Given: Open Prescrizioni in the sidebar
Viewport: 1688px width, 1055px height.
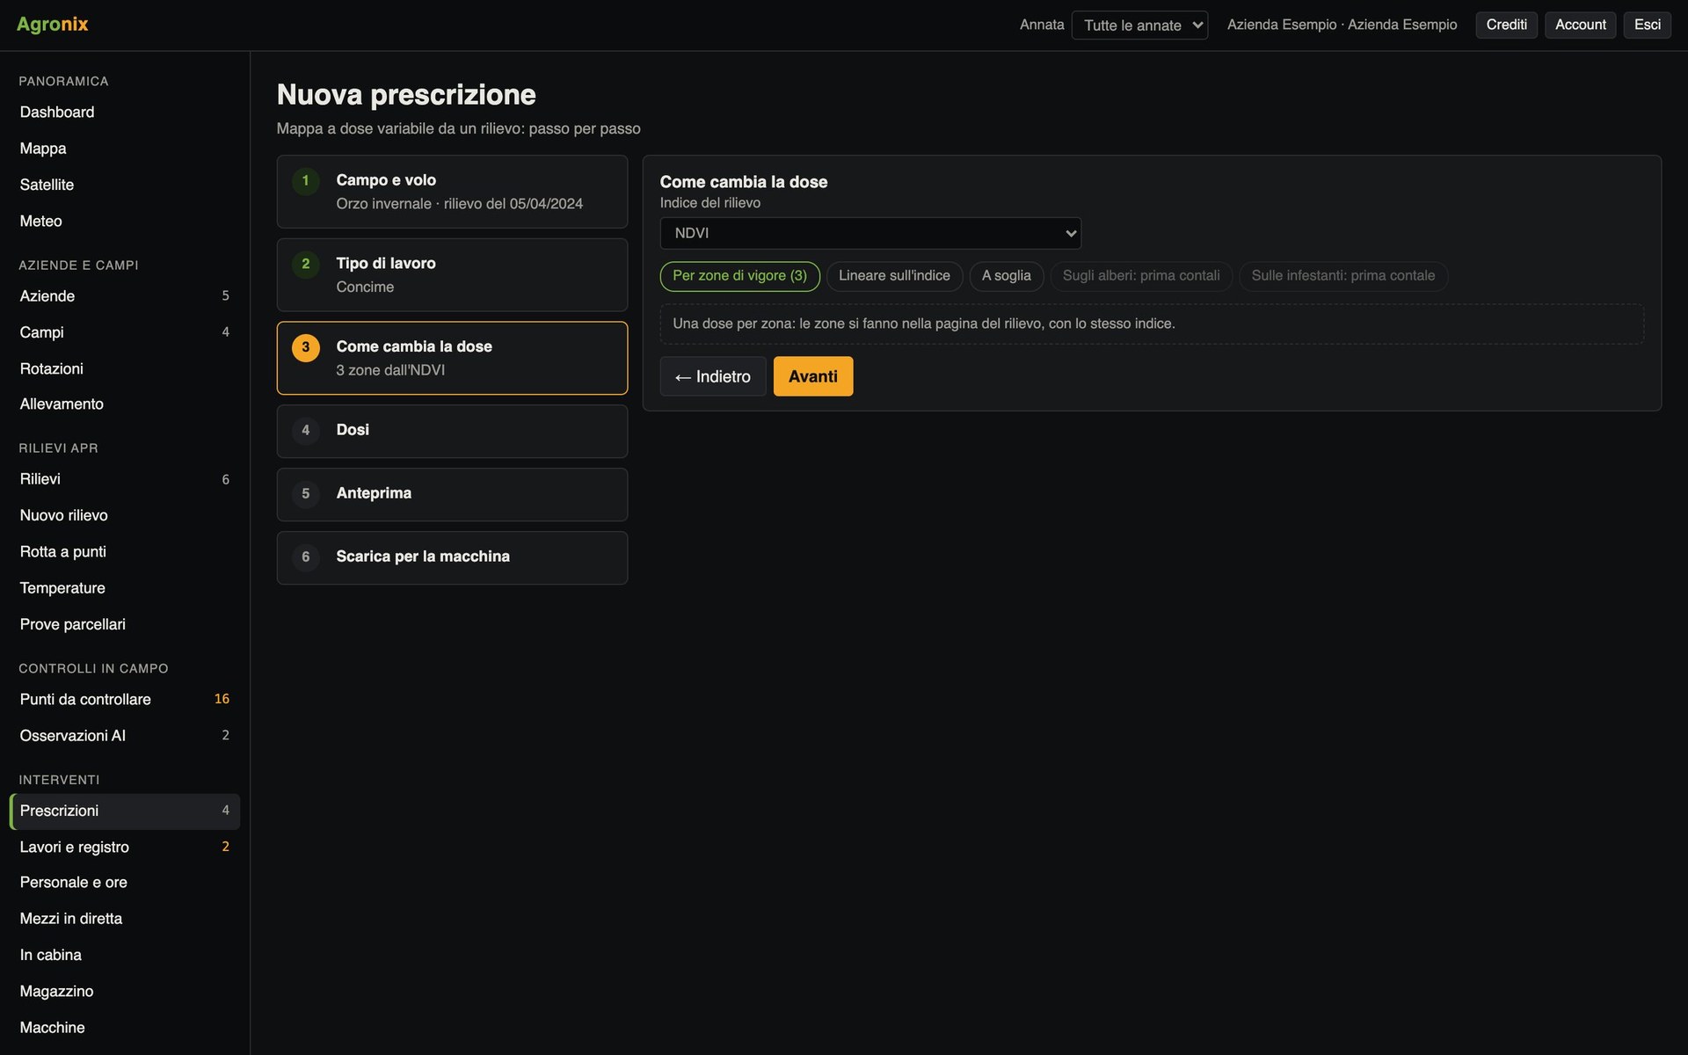Looking at the screenshot, I should coord(125,811).
